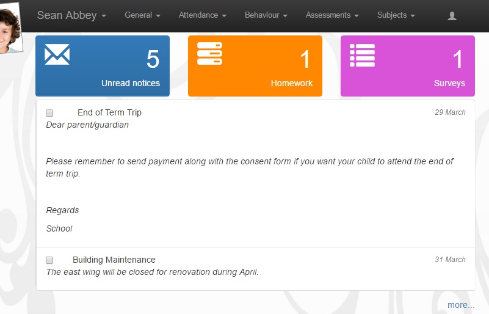Click the more... link below notices
Screen dimensions: 489x314
(x=461, y=305)
